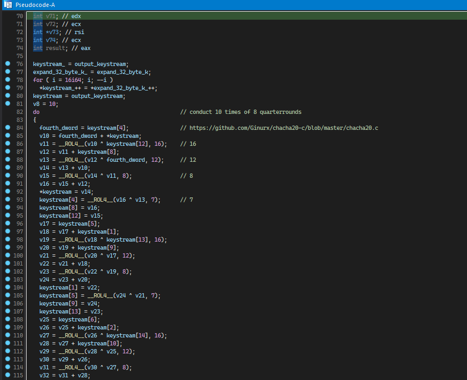This screenshot has height=380, width=467.
Task: Toggle breakpoint dot on line 107
Action: point(8,311)
